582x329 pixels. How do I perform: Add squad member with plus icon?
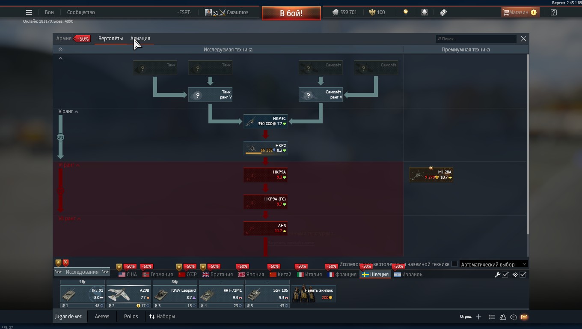point(478,317)
